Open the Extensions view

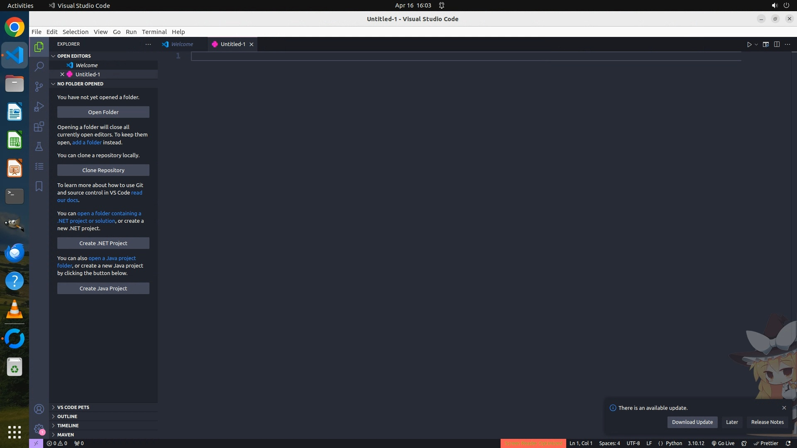[39, 127]
